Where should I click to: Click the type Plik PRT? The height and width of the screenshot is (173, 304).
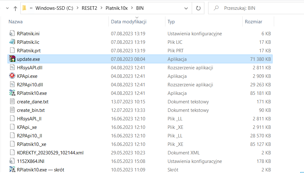point(175,51)
